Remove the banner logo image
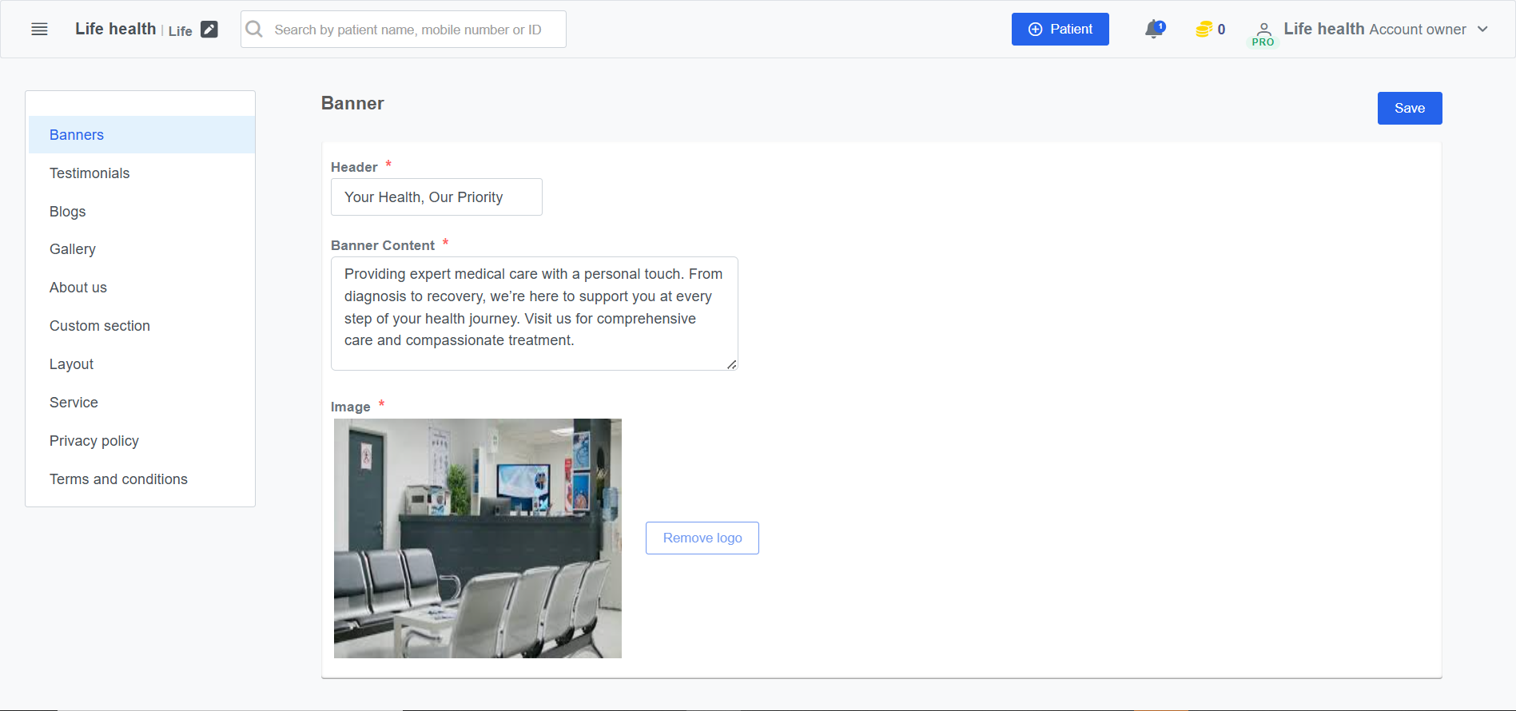This screenshot has height=711, width=1516. click(702, 538)
